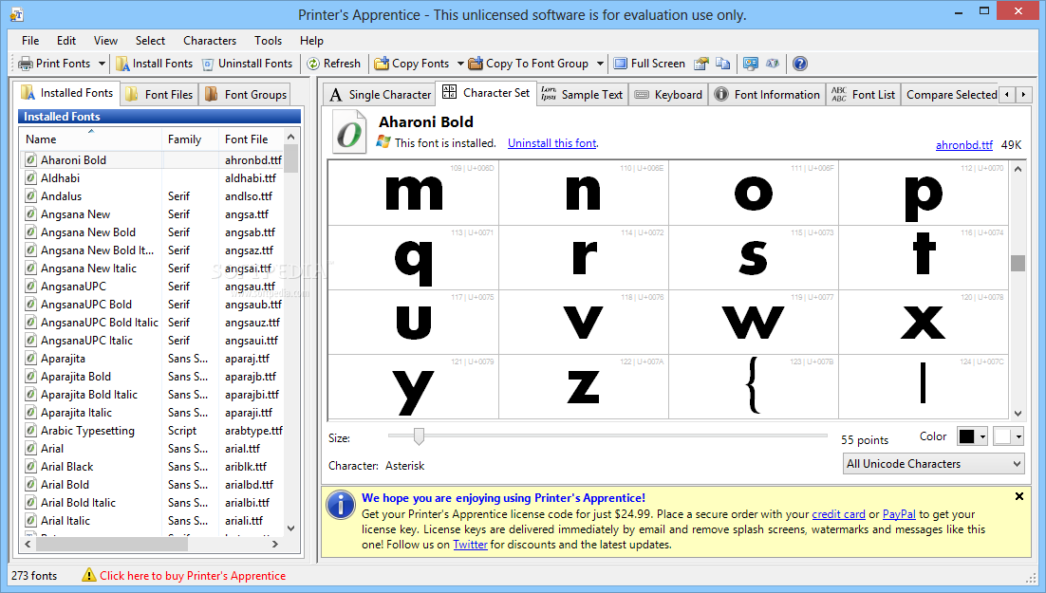1046x593 pixels.
Task: Open the blue help question icon
Action: point(800,64)
